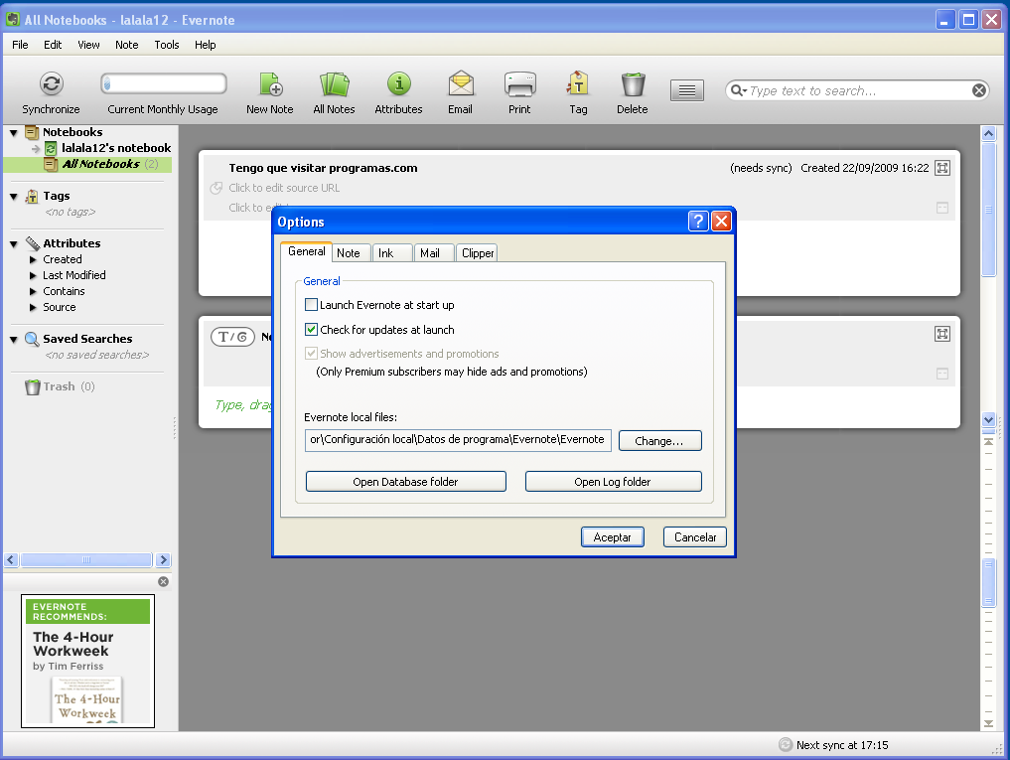Viewport: 1010px width, 760px height.
Task: Maximize the Tengo que visitar note
Action: 942,168
